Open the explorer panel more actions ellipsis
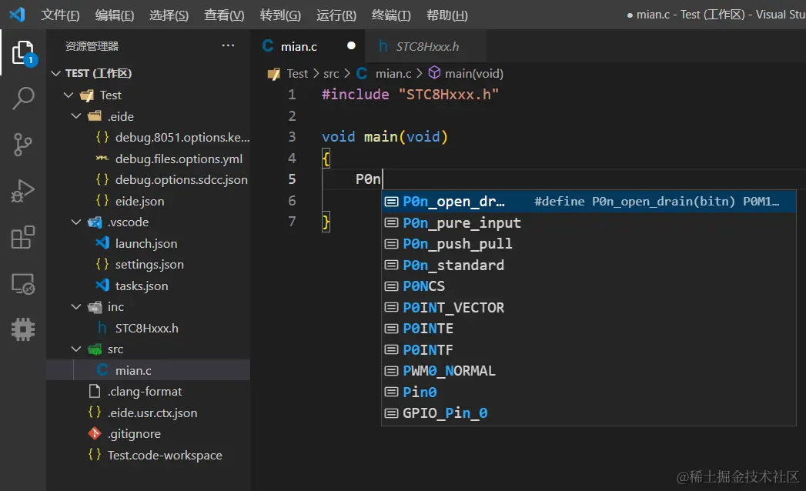The height and width of the screenshot is (491, 806). tap(228, 45)
